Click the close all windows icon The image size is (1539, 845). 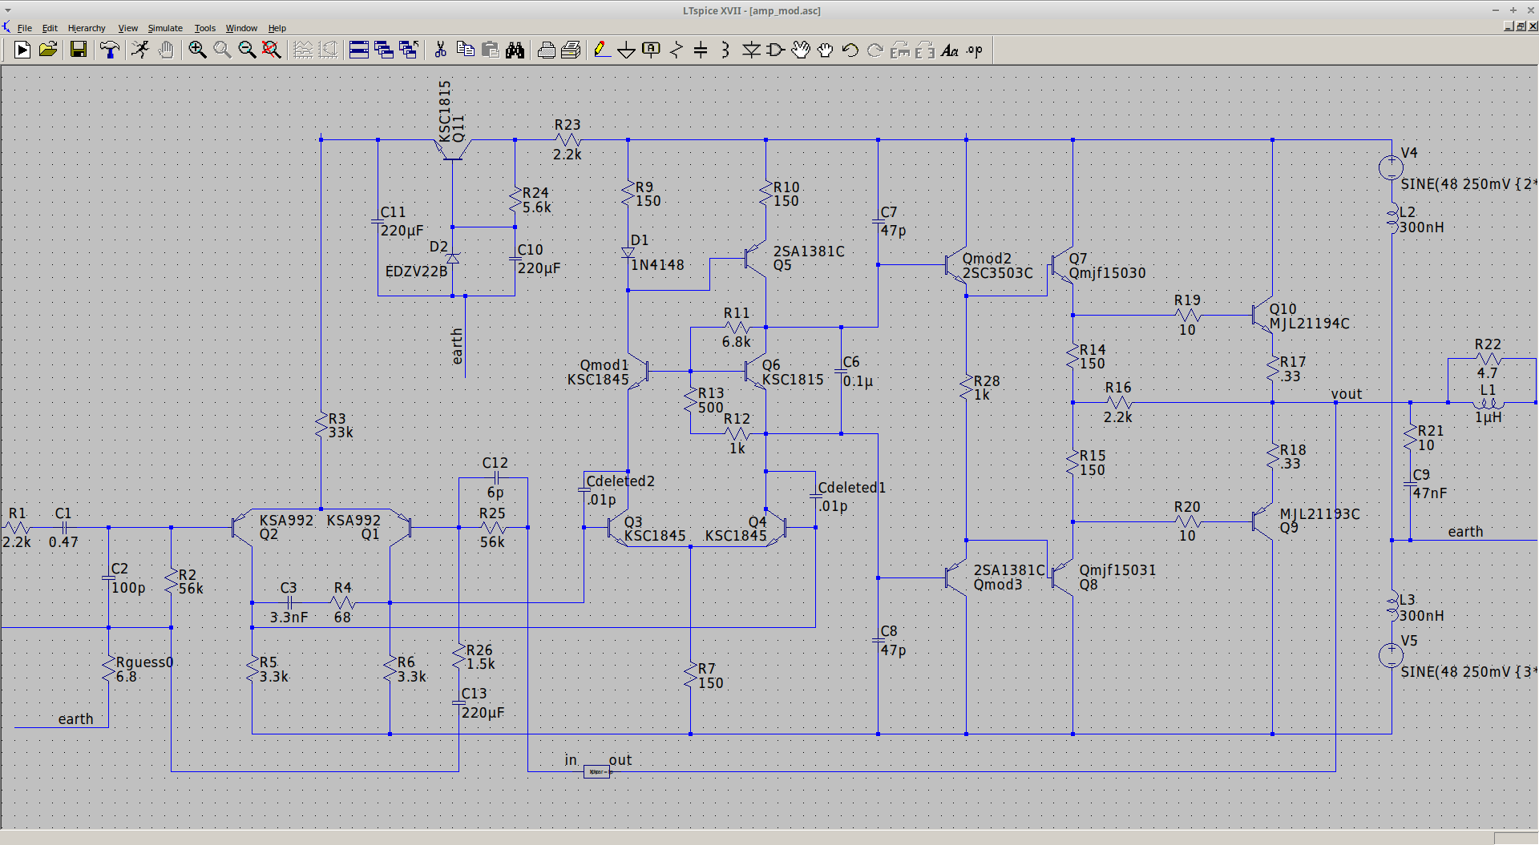click(409, 50)
